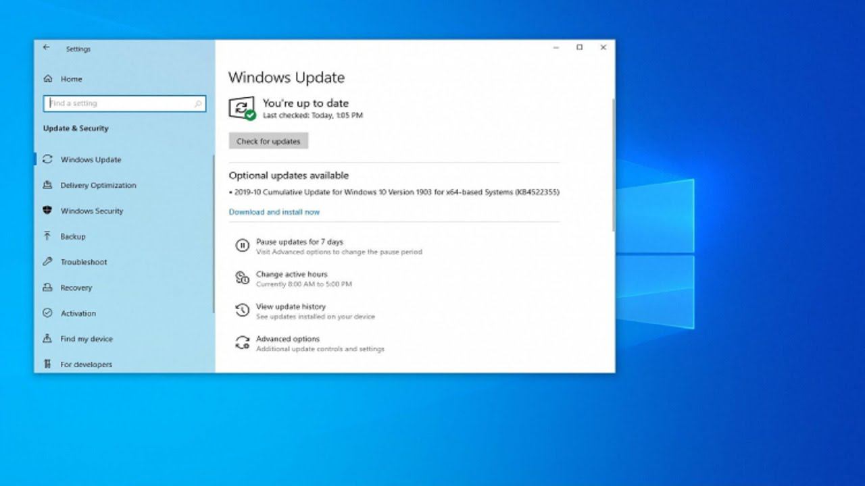This screenshot has width=865, height=486.
Task: Close the Settings window
Action: point(603,47)
